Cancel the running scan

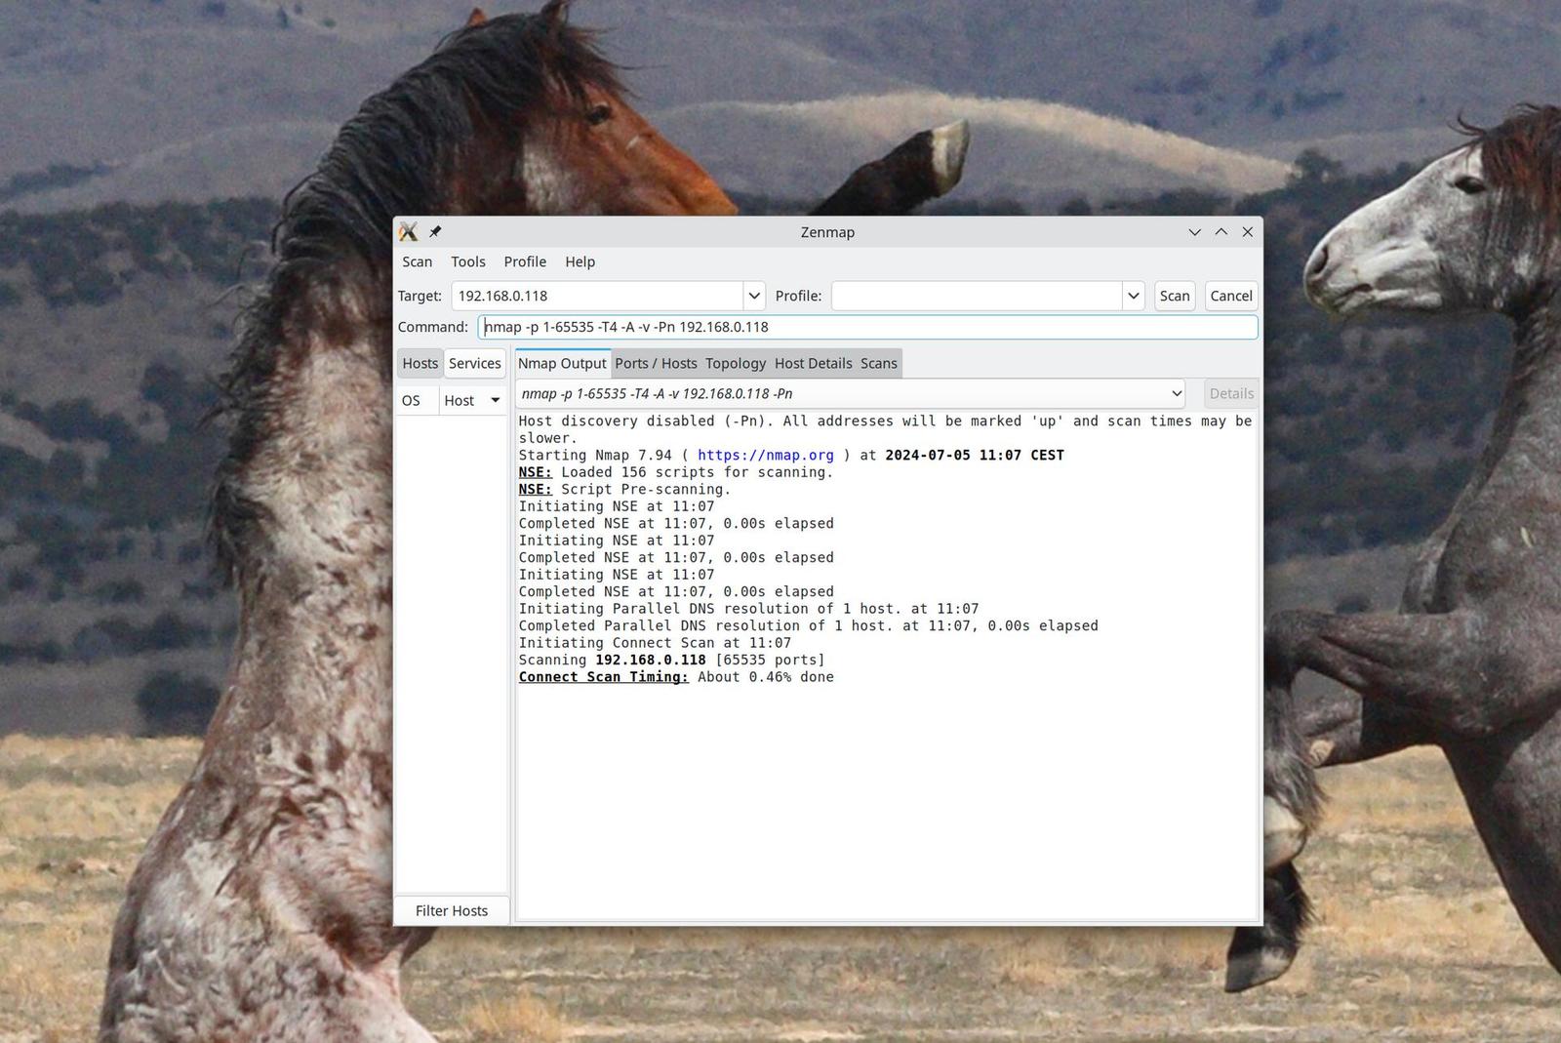[1231, 296]
